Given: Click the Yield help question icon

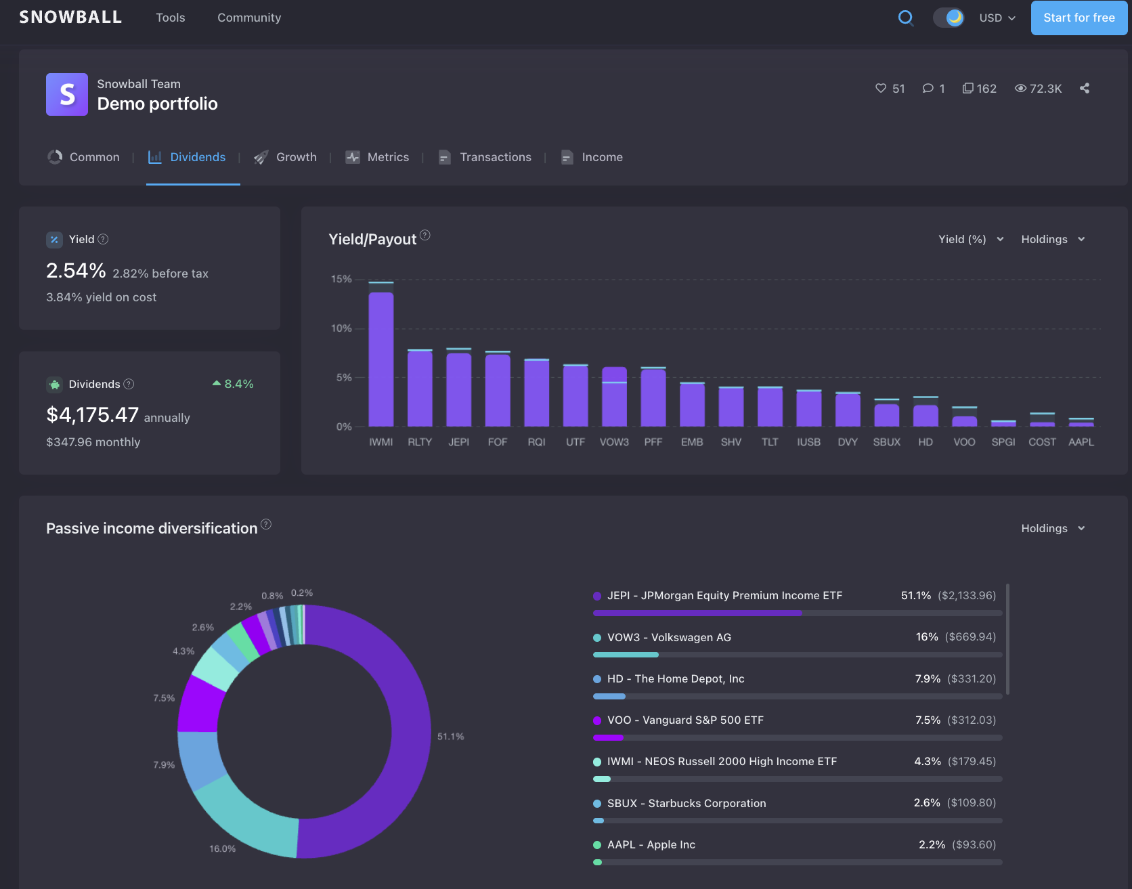Looking at the screenshot, I should 103,239.
